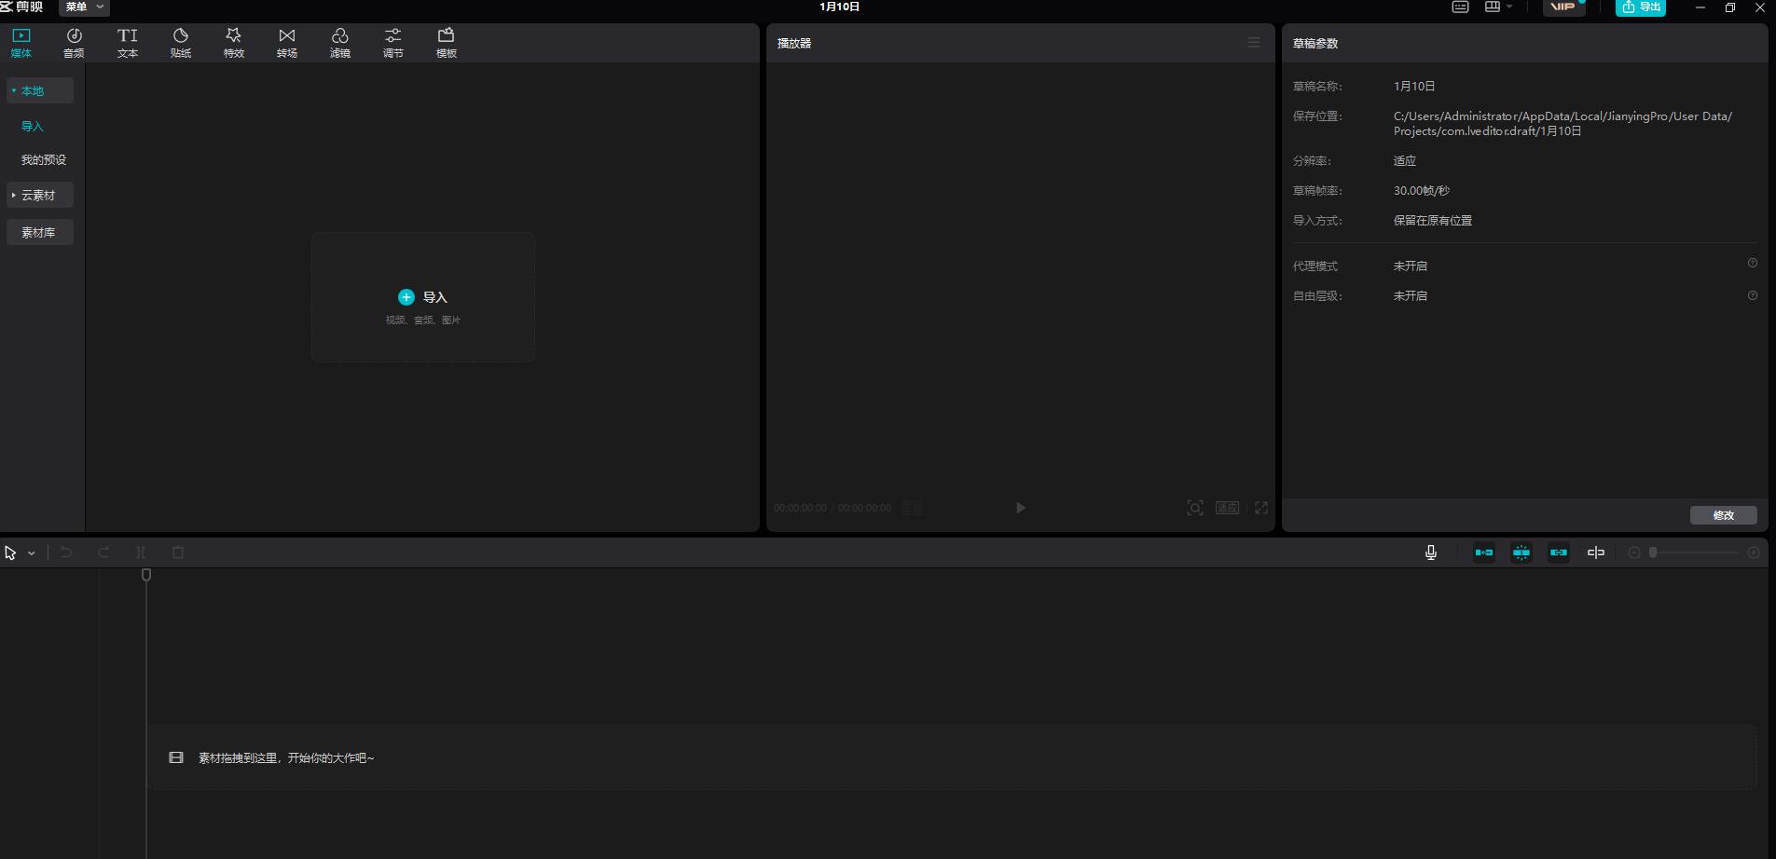The image size is (1776, 859).
Task: Collapse the 本地 section
Action: click(40, 90)
